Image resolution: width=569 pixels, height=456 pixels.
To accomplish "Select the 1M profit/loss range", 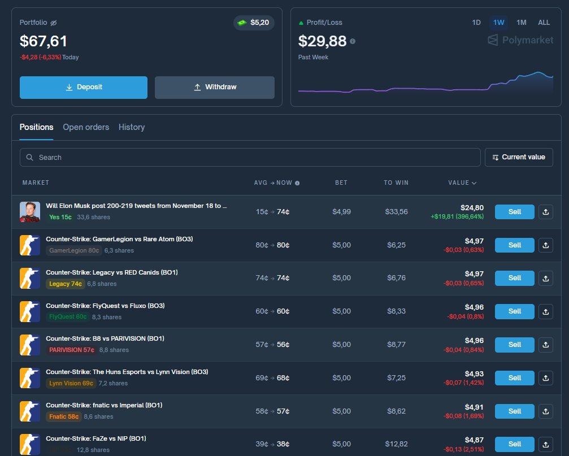I will click(x=522, y=23).
